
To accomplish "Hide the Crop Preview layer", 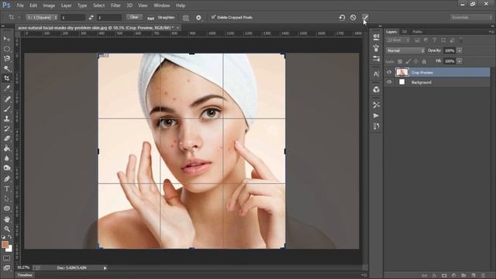I will (389, 72).
